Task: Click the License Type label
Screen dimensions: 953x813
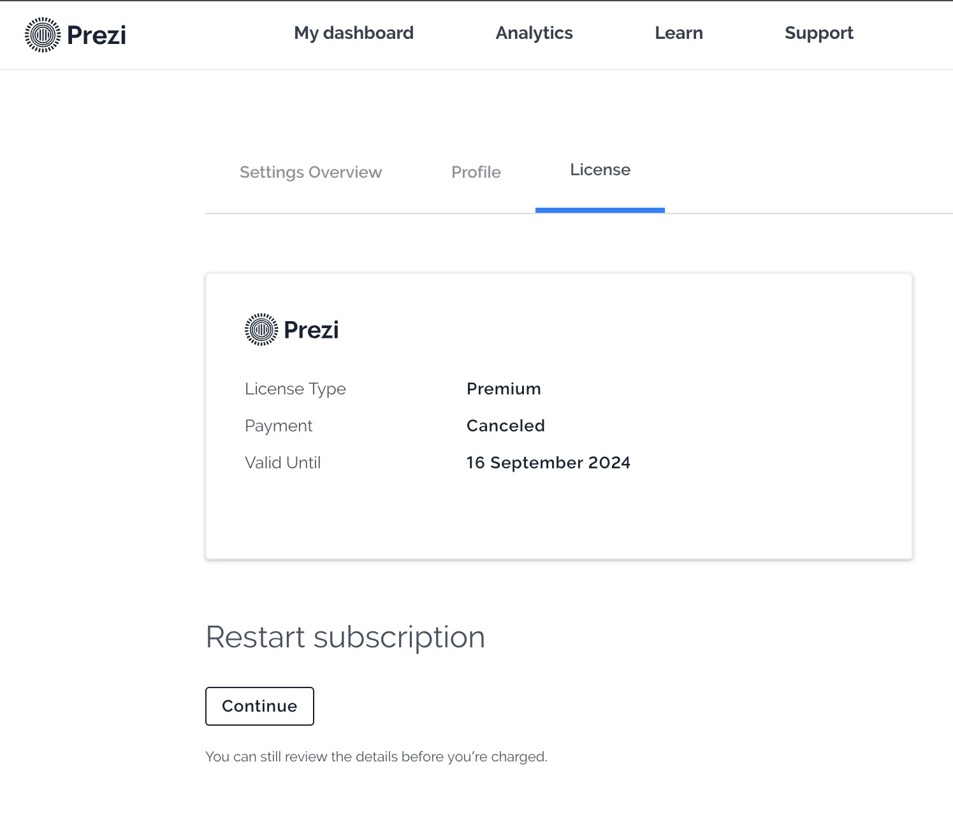Action: pos(295,389)
